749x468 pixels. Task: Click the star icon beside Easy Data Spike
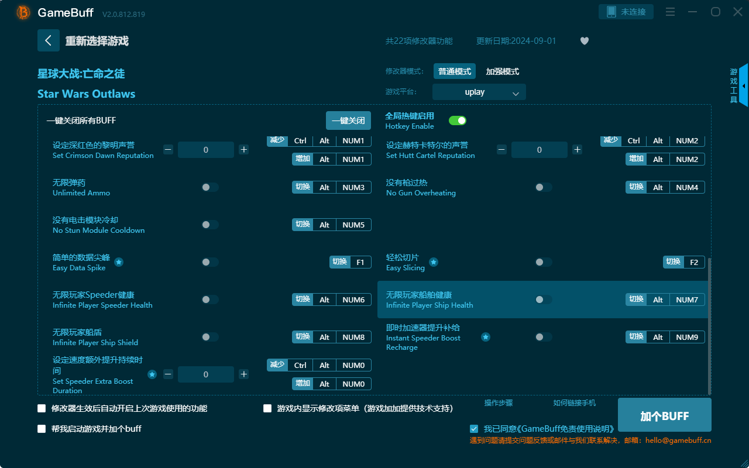119,262
